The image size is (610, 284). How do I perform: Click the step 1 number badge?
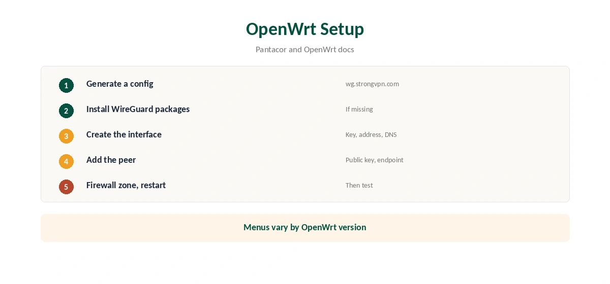click(66, 85)
